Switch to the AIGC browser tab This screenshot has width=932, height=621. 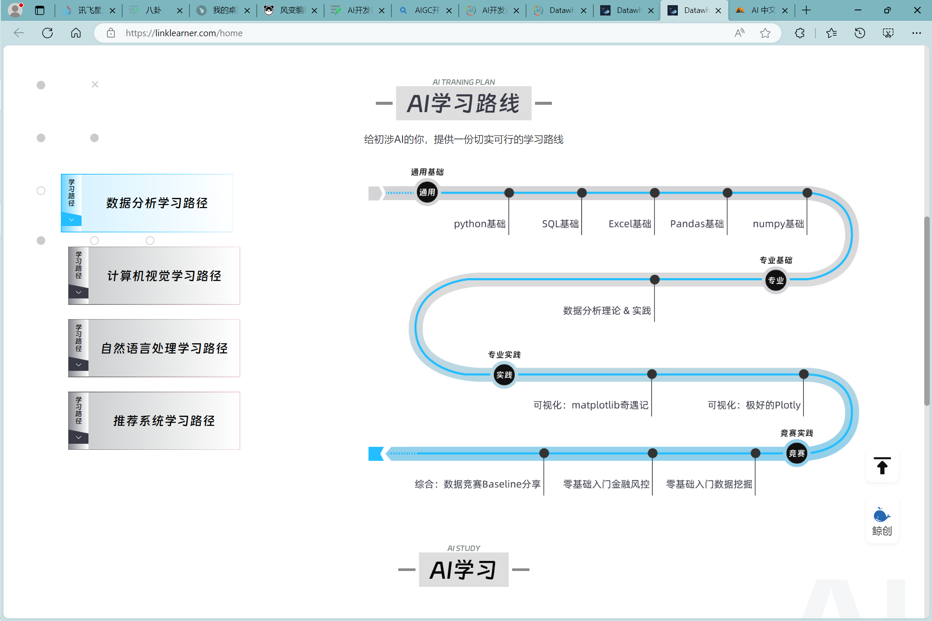[x=421, y=10]
